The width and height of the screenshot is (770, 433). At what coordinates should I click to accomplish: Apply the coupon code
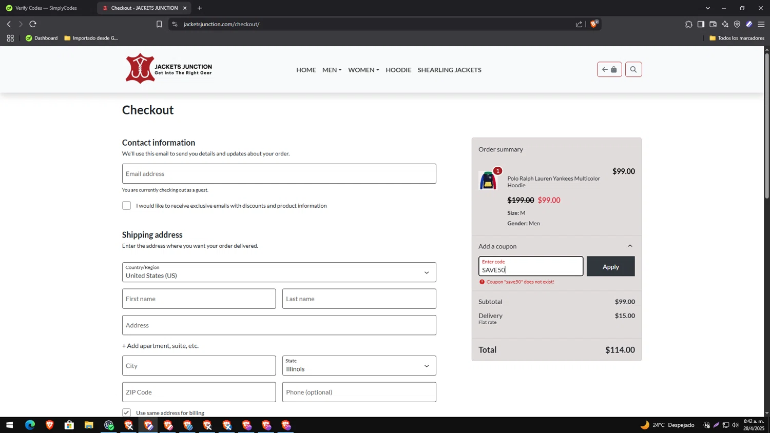[610, 267]
